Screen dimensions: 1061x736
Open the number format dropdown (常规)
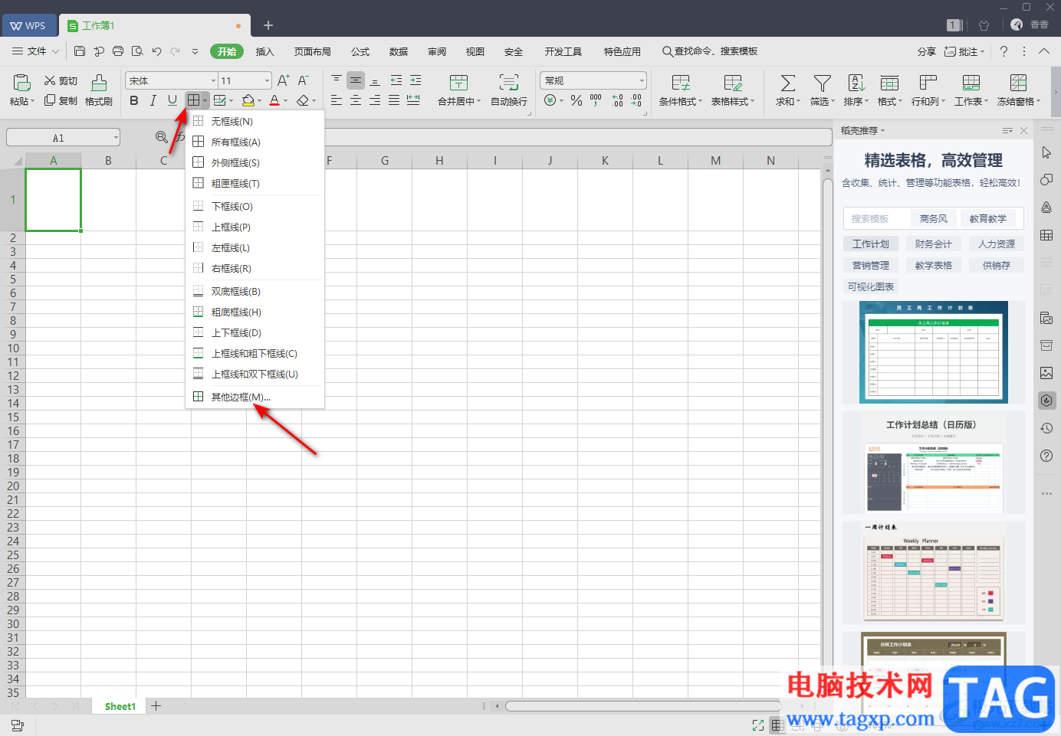coord(594,80)
